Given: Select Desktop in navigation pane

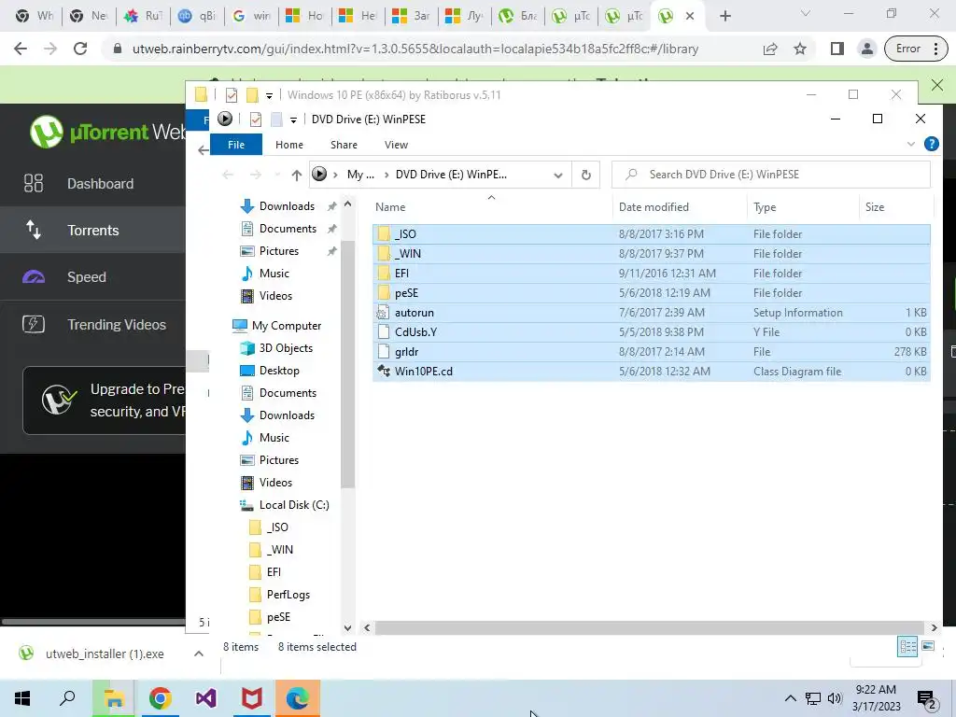Looking at the screenshot, I should [278, 371].
